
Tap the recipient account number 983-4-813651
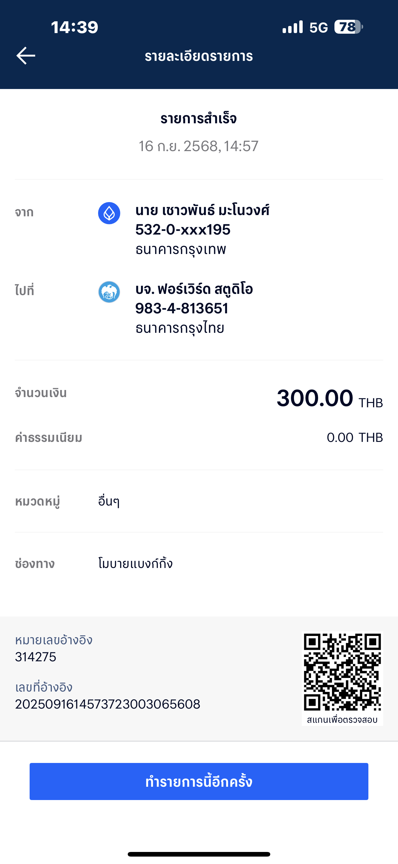182,309
